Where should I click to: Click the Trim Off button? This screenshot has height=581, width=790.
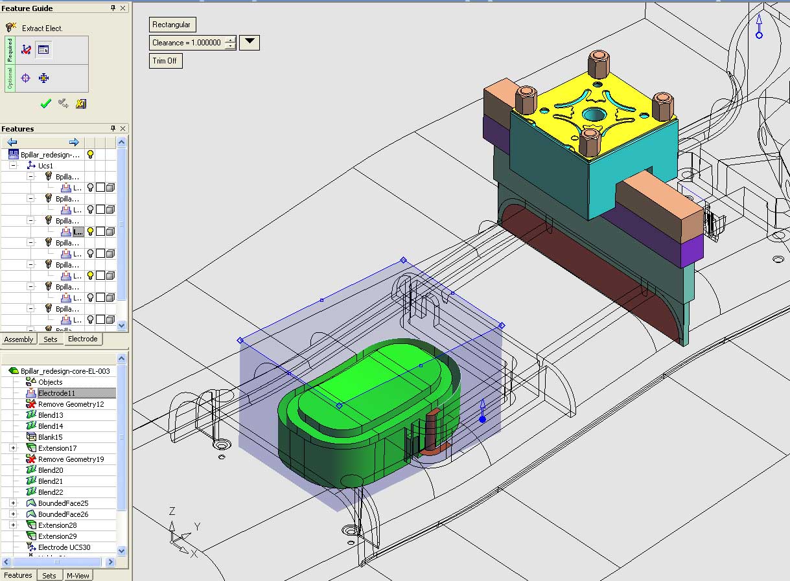pyautogui.click(x=165, y=60)
